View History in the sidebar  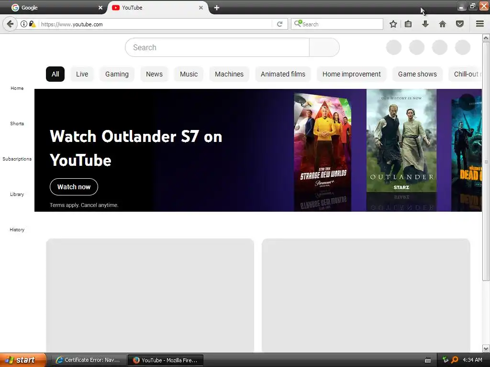click(17, 230)
